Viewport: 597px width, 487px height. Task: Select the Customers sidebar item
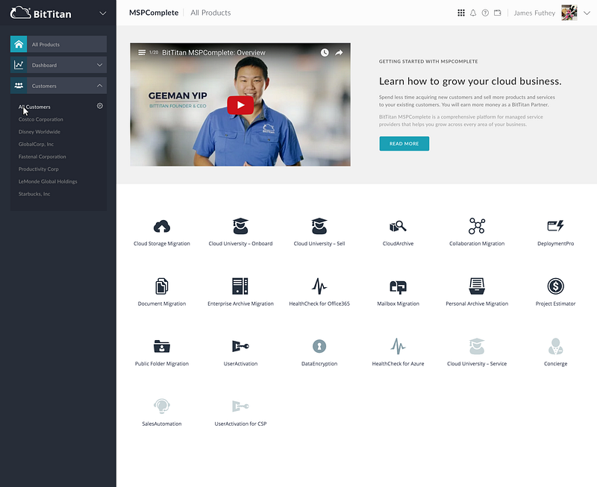pos(58,86)
